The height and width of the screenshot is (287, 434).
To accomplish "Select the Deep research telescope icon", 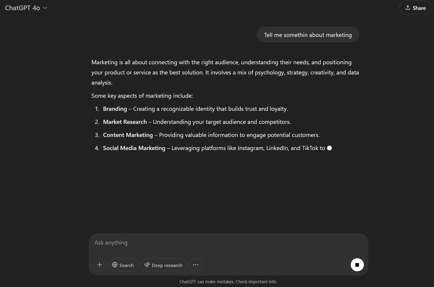I will [x=148, y=265].
